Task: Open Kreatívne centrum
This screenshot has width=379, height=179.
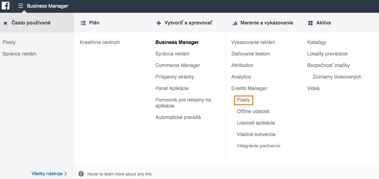Action: pos(100,43)
